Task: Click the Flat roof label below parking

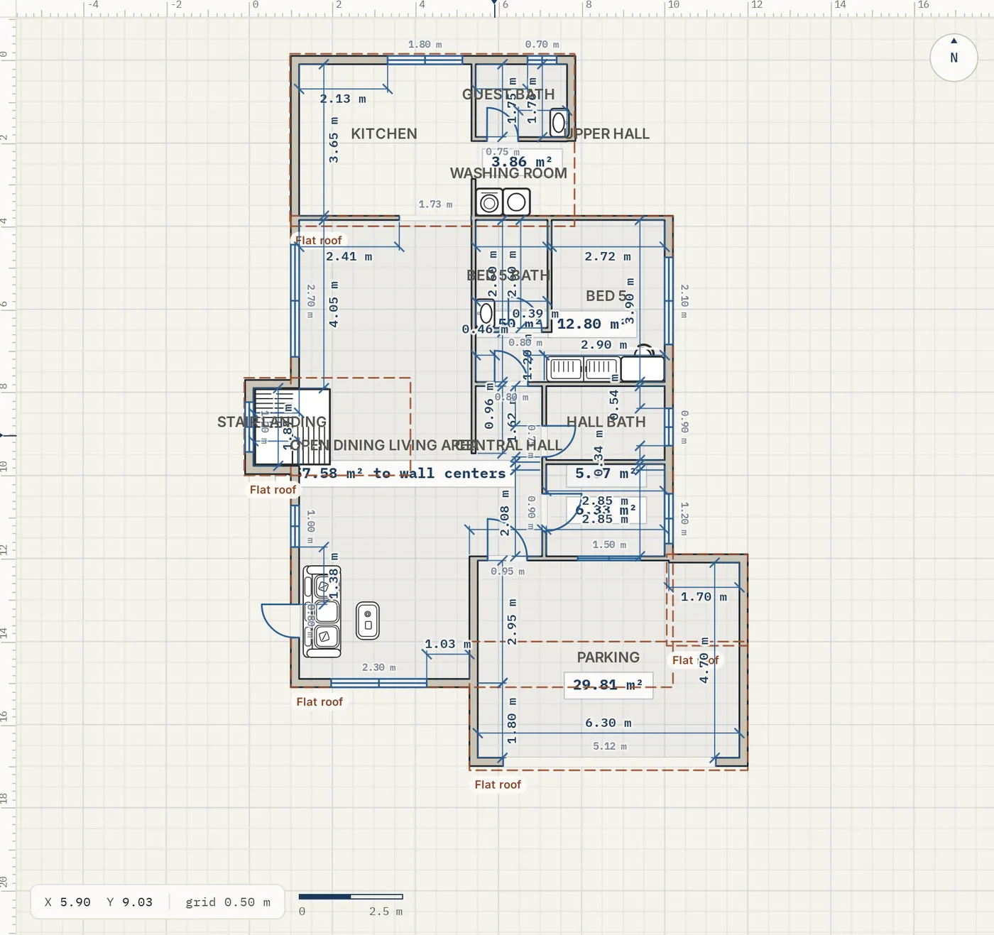Action: [x=498, y=784]
